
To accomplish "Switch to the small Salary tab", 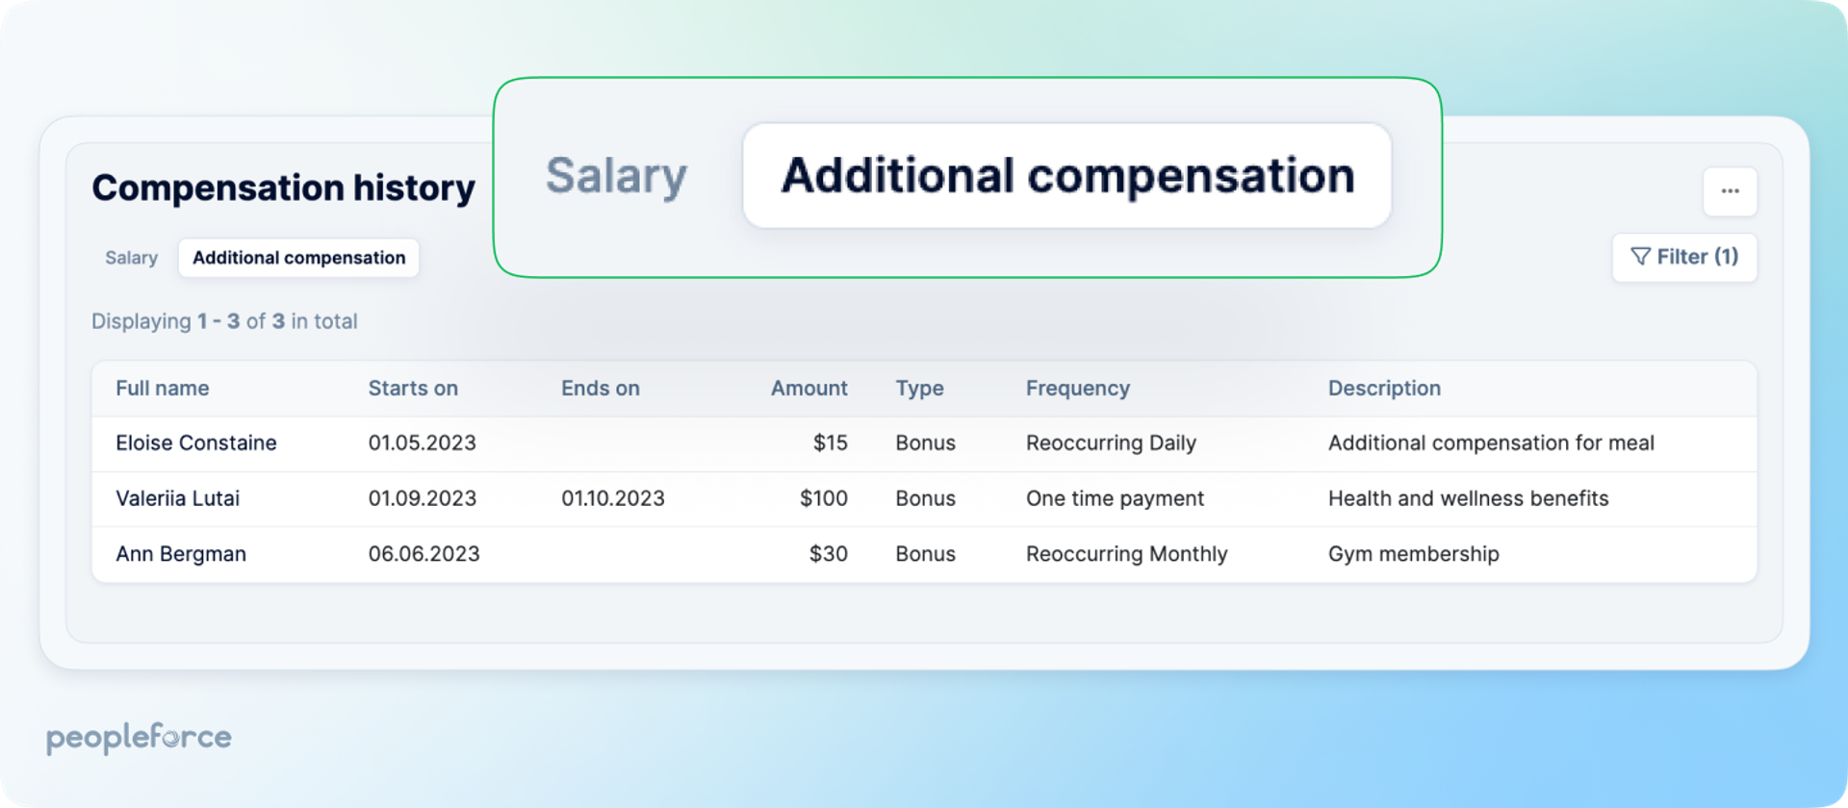I will tap(131, 258).
